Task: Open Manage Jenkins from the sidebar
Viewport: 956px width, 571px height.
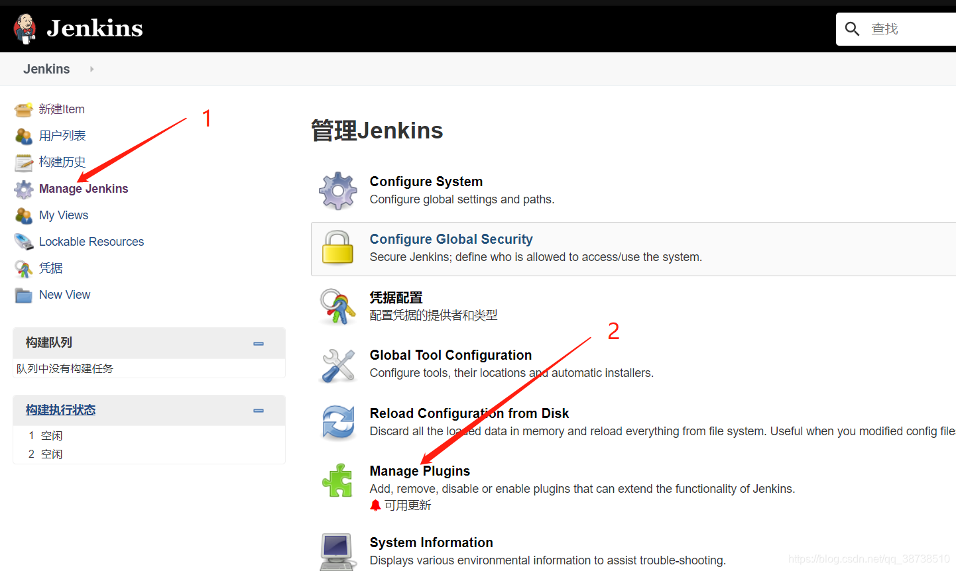Action: point(84,189)
